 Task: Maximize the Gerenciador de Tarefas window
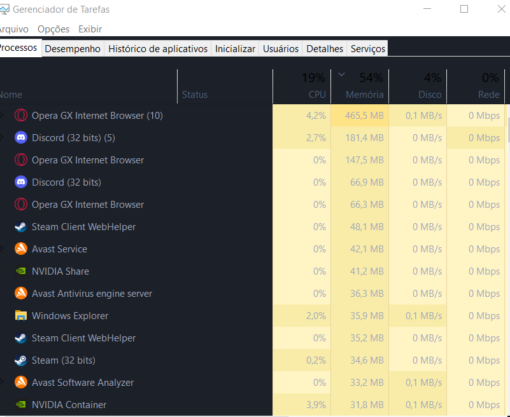point(464,9)
